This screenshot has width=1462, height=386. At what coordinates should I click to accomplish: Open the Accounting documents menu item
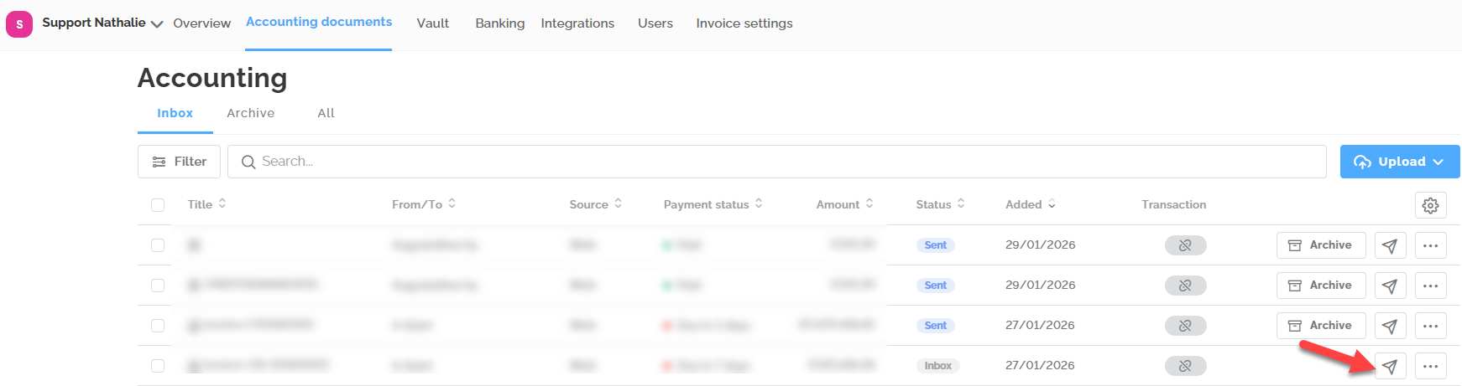click(x=319, y=22)
